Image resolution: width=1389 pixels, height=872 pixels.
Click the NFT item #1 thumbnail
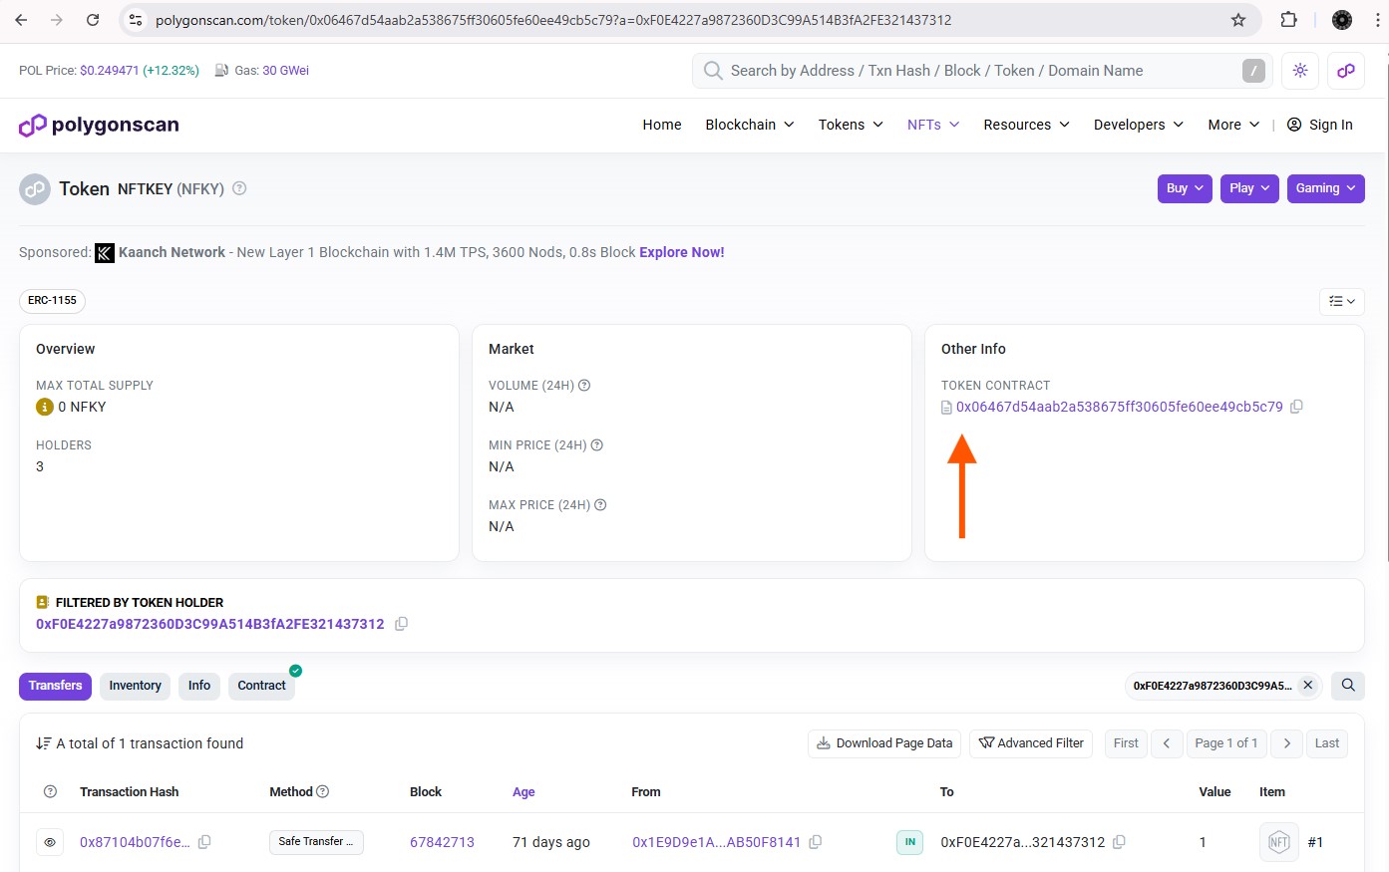click(1278, 842)
